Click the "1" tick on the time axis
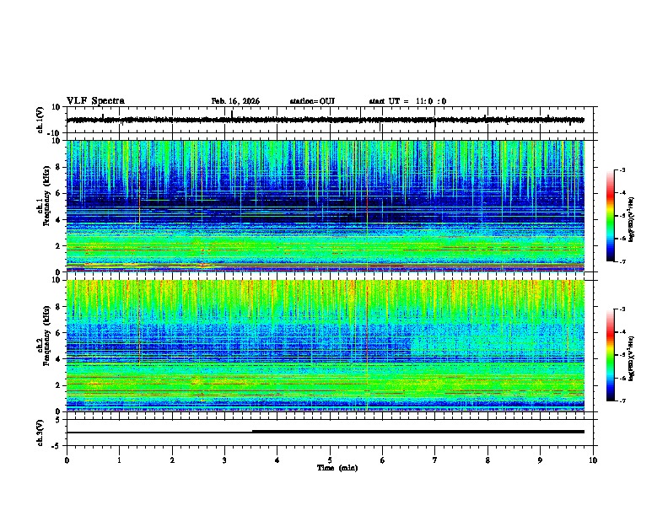The width and height of the screenshot is (668, 516). pos(119,460)
